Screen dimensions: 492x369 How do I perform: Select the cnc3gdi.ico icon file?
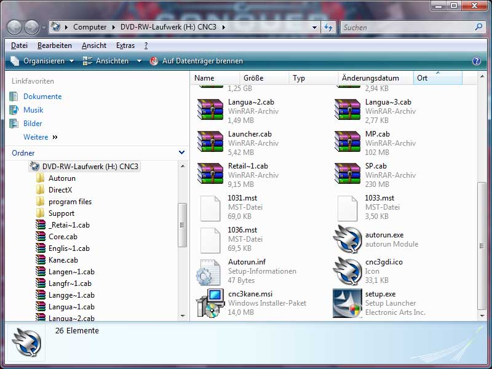347,271
